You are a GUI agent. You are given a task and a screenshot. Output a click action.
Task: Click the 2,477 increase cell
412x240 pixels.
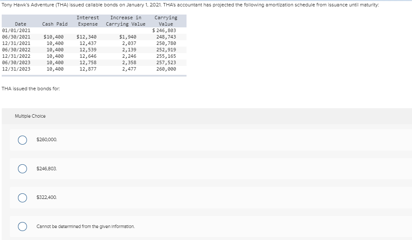(x=129, y=69)
